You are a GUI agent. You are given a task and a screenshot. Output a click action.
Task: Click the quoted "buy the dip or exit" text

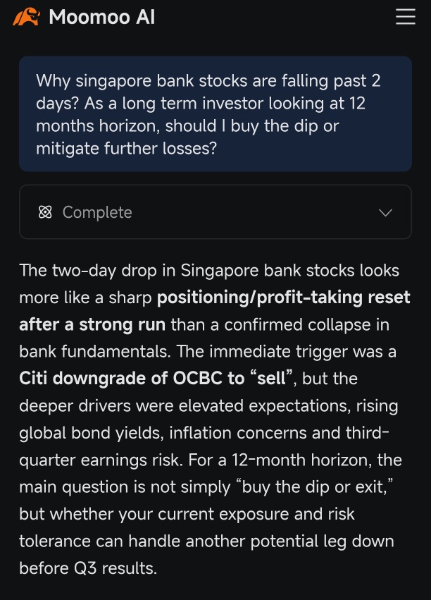pyautogui.click(x=315, y=487)
